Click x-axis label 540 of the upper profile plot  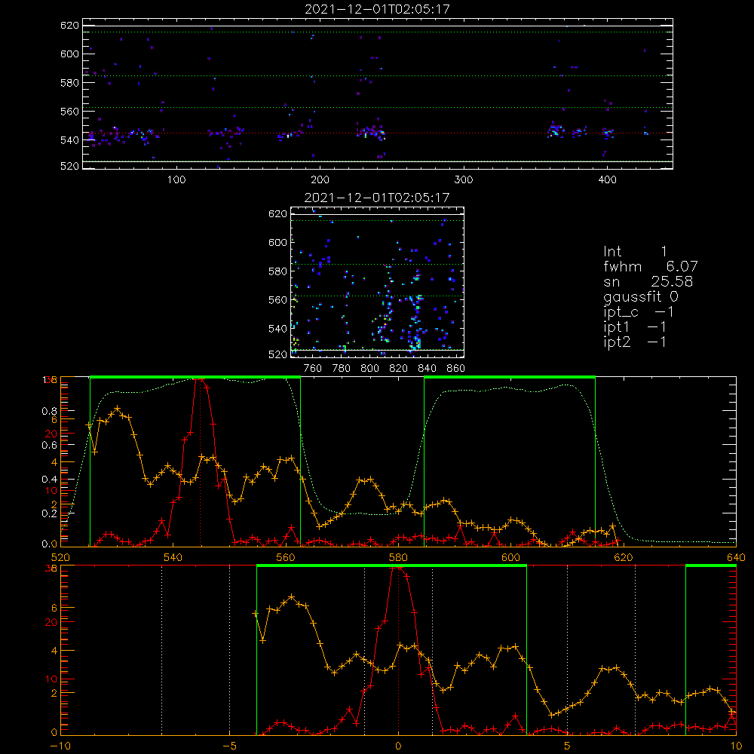click(x=173, y=557)
